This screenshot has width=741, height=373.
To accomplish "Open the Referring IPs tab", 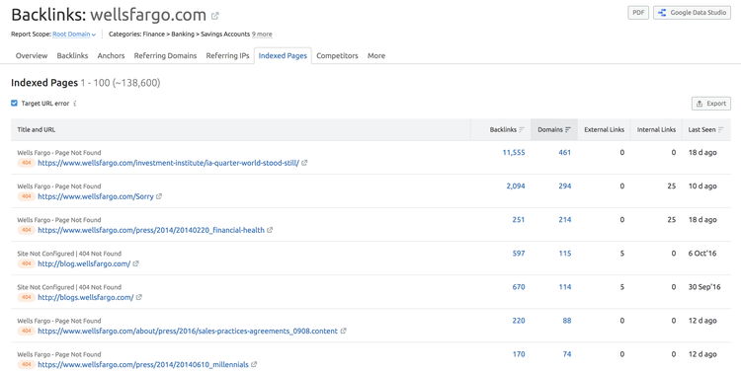I will tap(227, 55).
